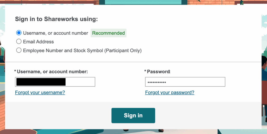Viewport: 267px width, 134px height.
Task: Click the '(Participant Only)' option label text
Action: [x=123, y=51]
